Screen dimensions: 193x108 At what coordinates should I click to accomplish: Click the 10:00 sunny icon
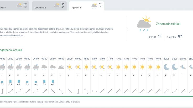coord(86,67)
